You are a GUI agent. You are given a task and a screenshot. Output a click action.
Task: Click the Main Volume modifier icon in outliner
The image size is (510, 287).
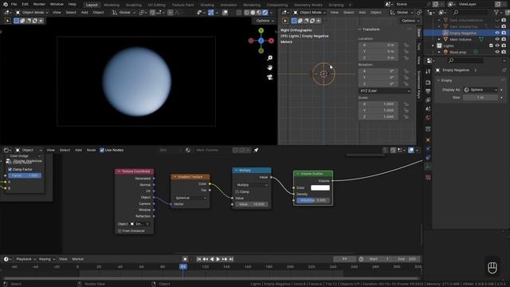tap(481, 39)
